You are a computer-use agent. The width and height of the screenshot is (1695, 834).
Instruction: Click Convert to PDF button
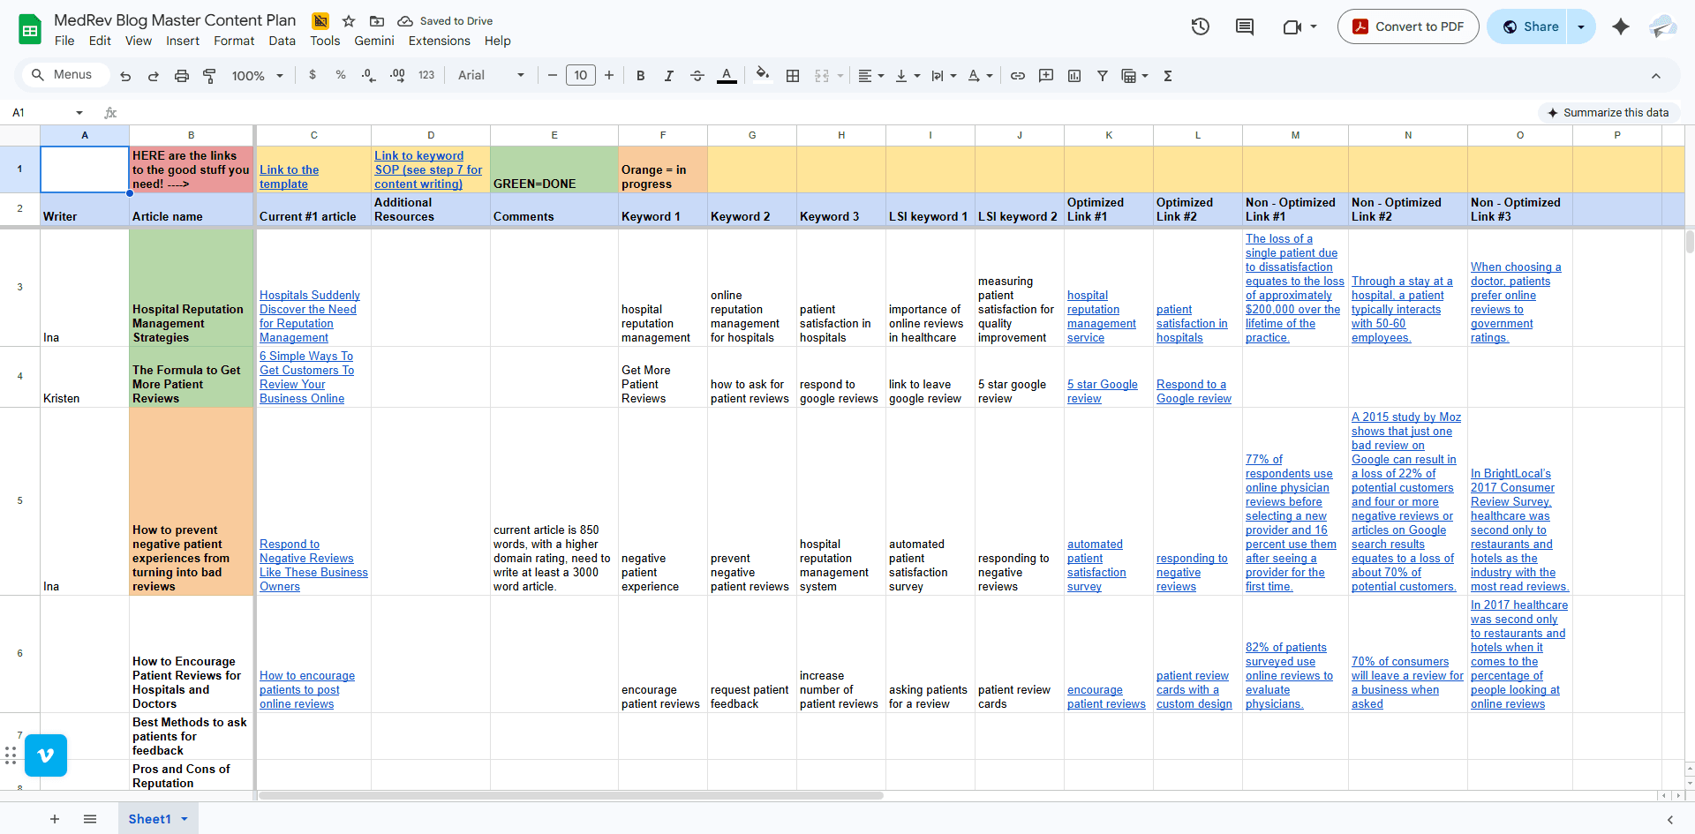point(1408,26)
